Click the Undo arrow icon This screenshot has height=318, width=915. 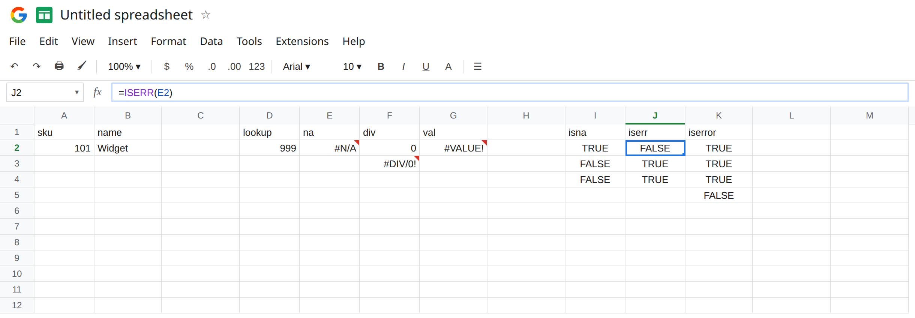pyautogui.click(x=14, y=66)
